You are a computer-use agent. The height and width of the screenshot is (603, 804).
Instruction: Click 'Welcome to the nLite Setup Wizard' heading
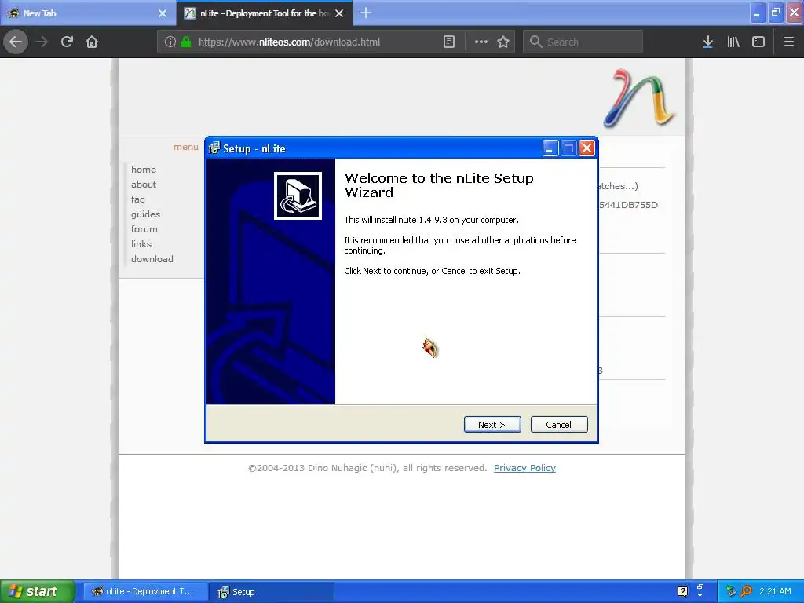439,185
